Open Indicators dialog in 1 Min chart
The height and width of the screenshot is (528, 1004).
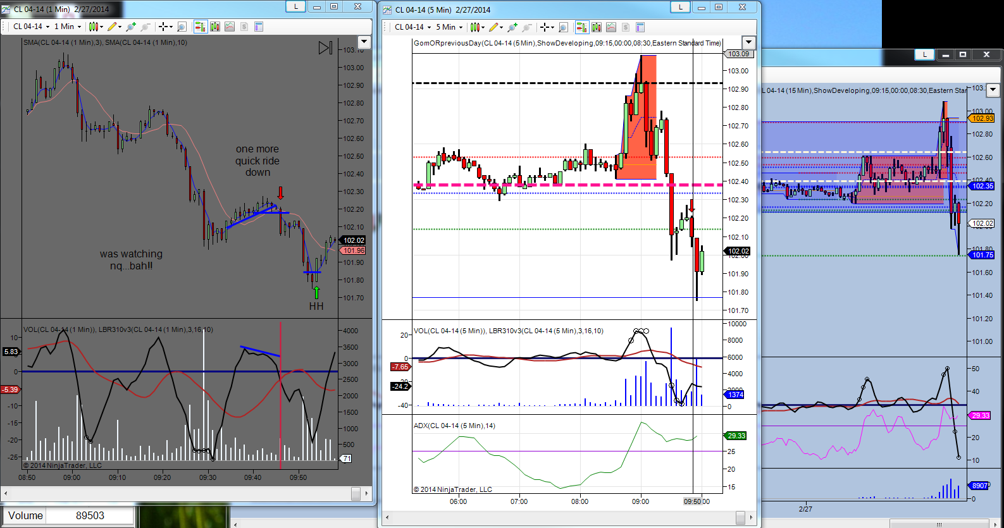pos(230,27)
